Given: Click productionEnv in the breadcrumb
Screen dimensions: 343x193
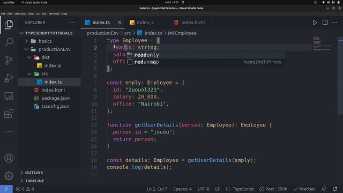Looking at the screenshot, I should (102, 33).
